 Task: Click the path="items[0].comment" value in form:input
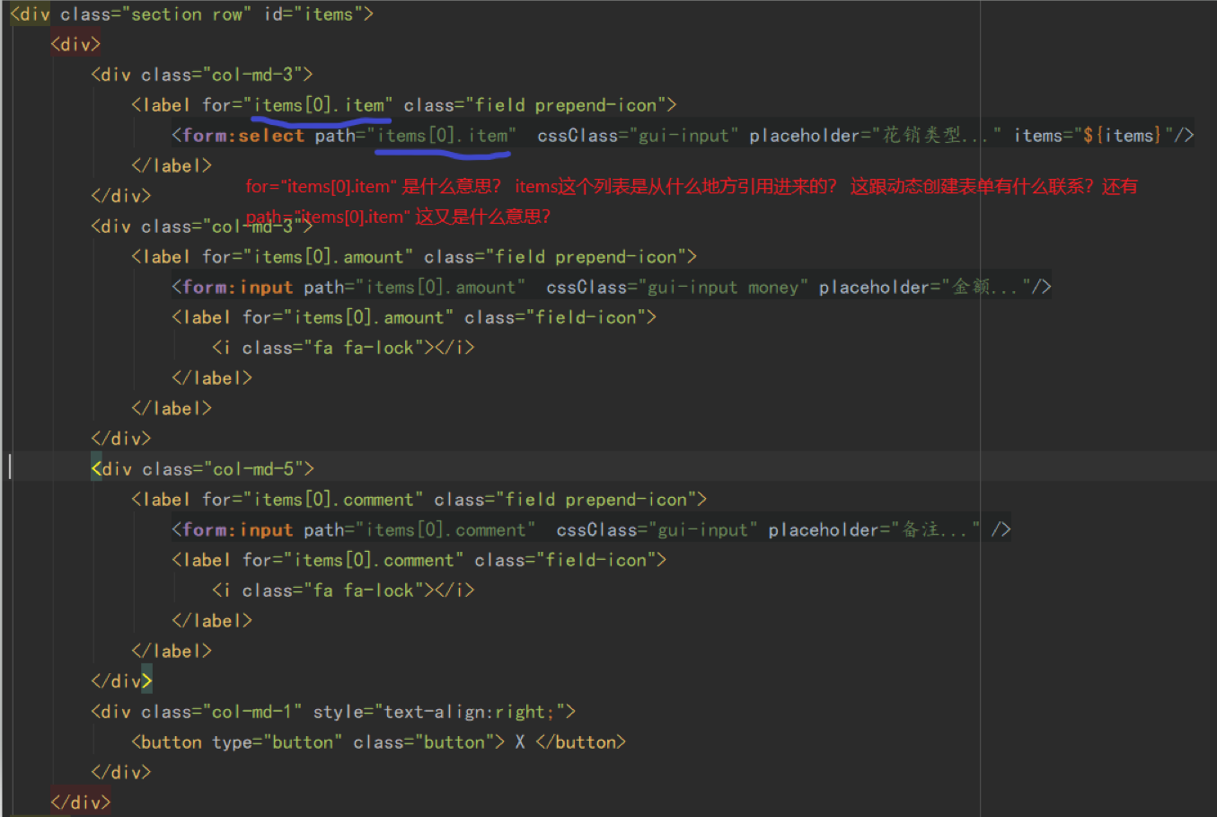pos(445,530)
